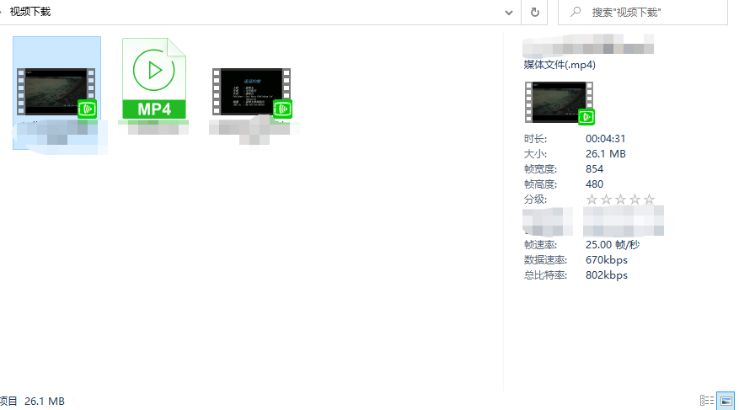Set rating to one star

[592, 200]
